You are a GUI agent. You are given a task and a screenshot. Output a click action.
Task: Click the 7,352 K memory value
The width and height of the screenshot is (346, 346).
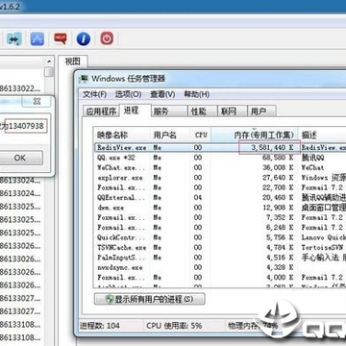pyautogui.click(x=281, y=217)
